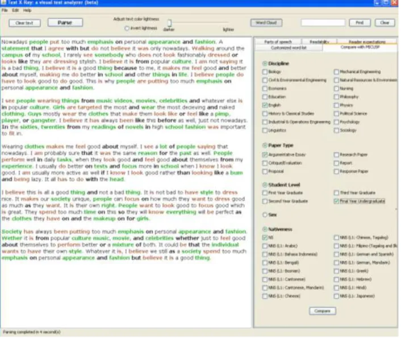This screenshot has width=401, height=338.
Task: Check NNS (L1: German and Spanish)
Action: (337, 254)
